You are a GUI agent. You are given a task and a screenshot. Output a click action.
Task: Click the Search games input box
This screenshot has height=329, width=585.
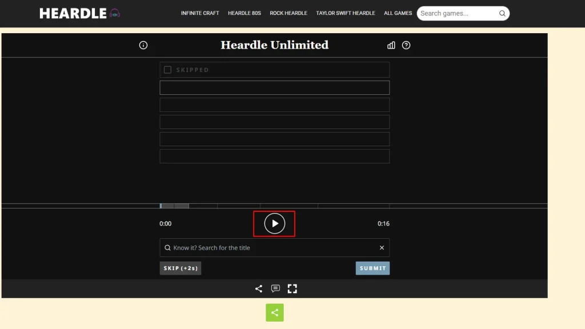(x=457, y=13)
